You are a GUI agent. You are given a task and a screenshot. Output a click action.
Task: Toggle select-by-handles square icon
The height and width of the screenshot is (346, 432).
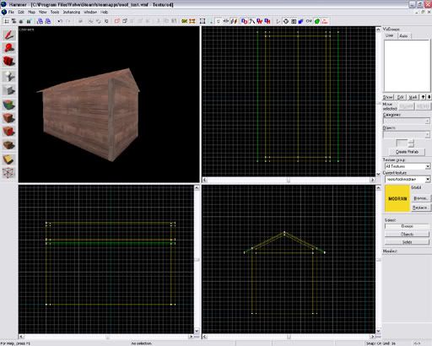pyautogui.click(x=202, y=21)
